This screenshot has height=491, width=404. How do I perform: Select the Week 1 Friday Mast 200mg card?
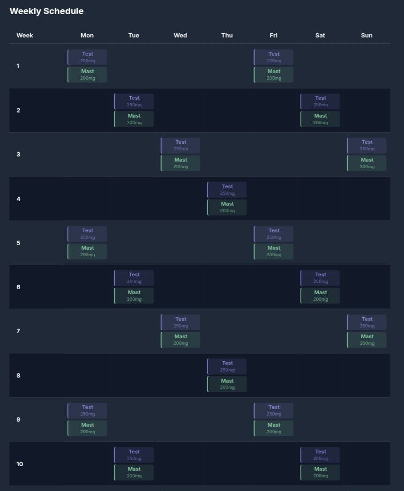(x=274, y=74)
